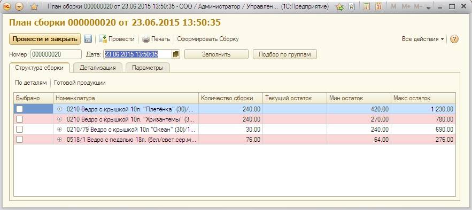Tick the checkbox for the "Плетёнка" bucket row

(x=20, y=109)
